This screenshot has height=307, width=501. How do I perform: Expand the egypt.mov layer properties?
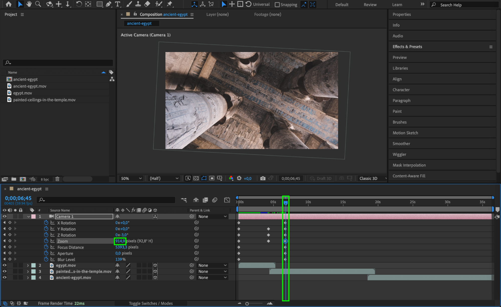28,265
